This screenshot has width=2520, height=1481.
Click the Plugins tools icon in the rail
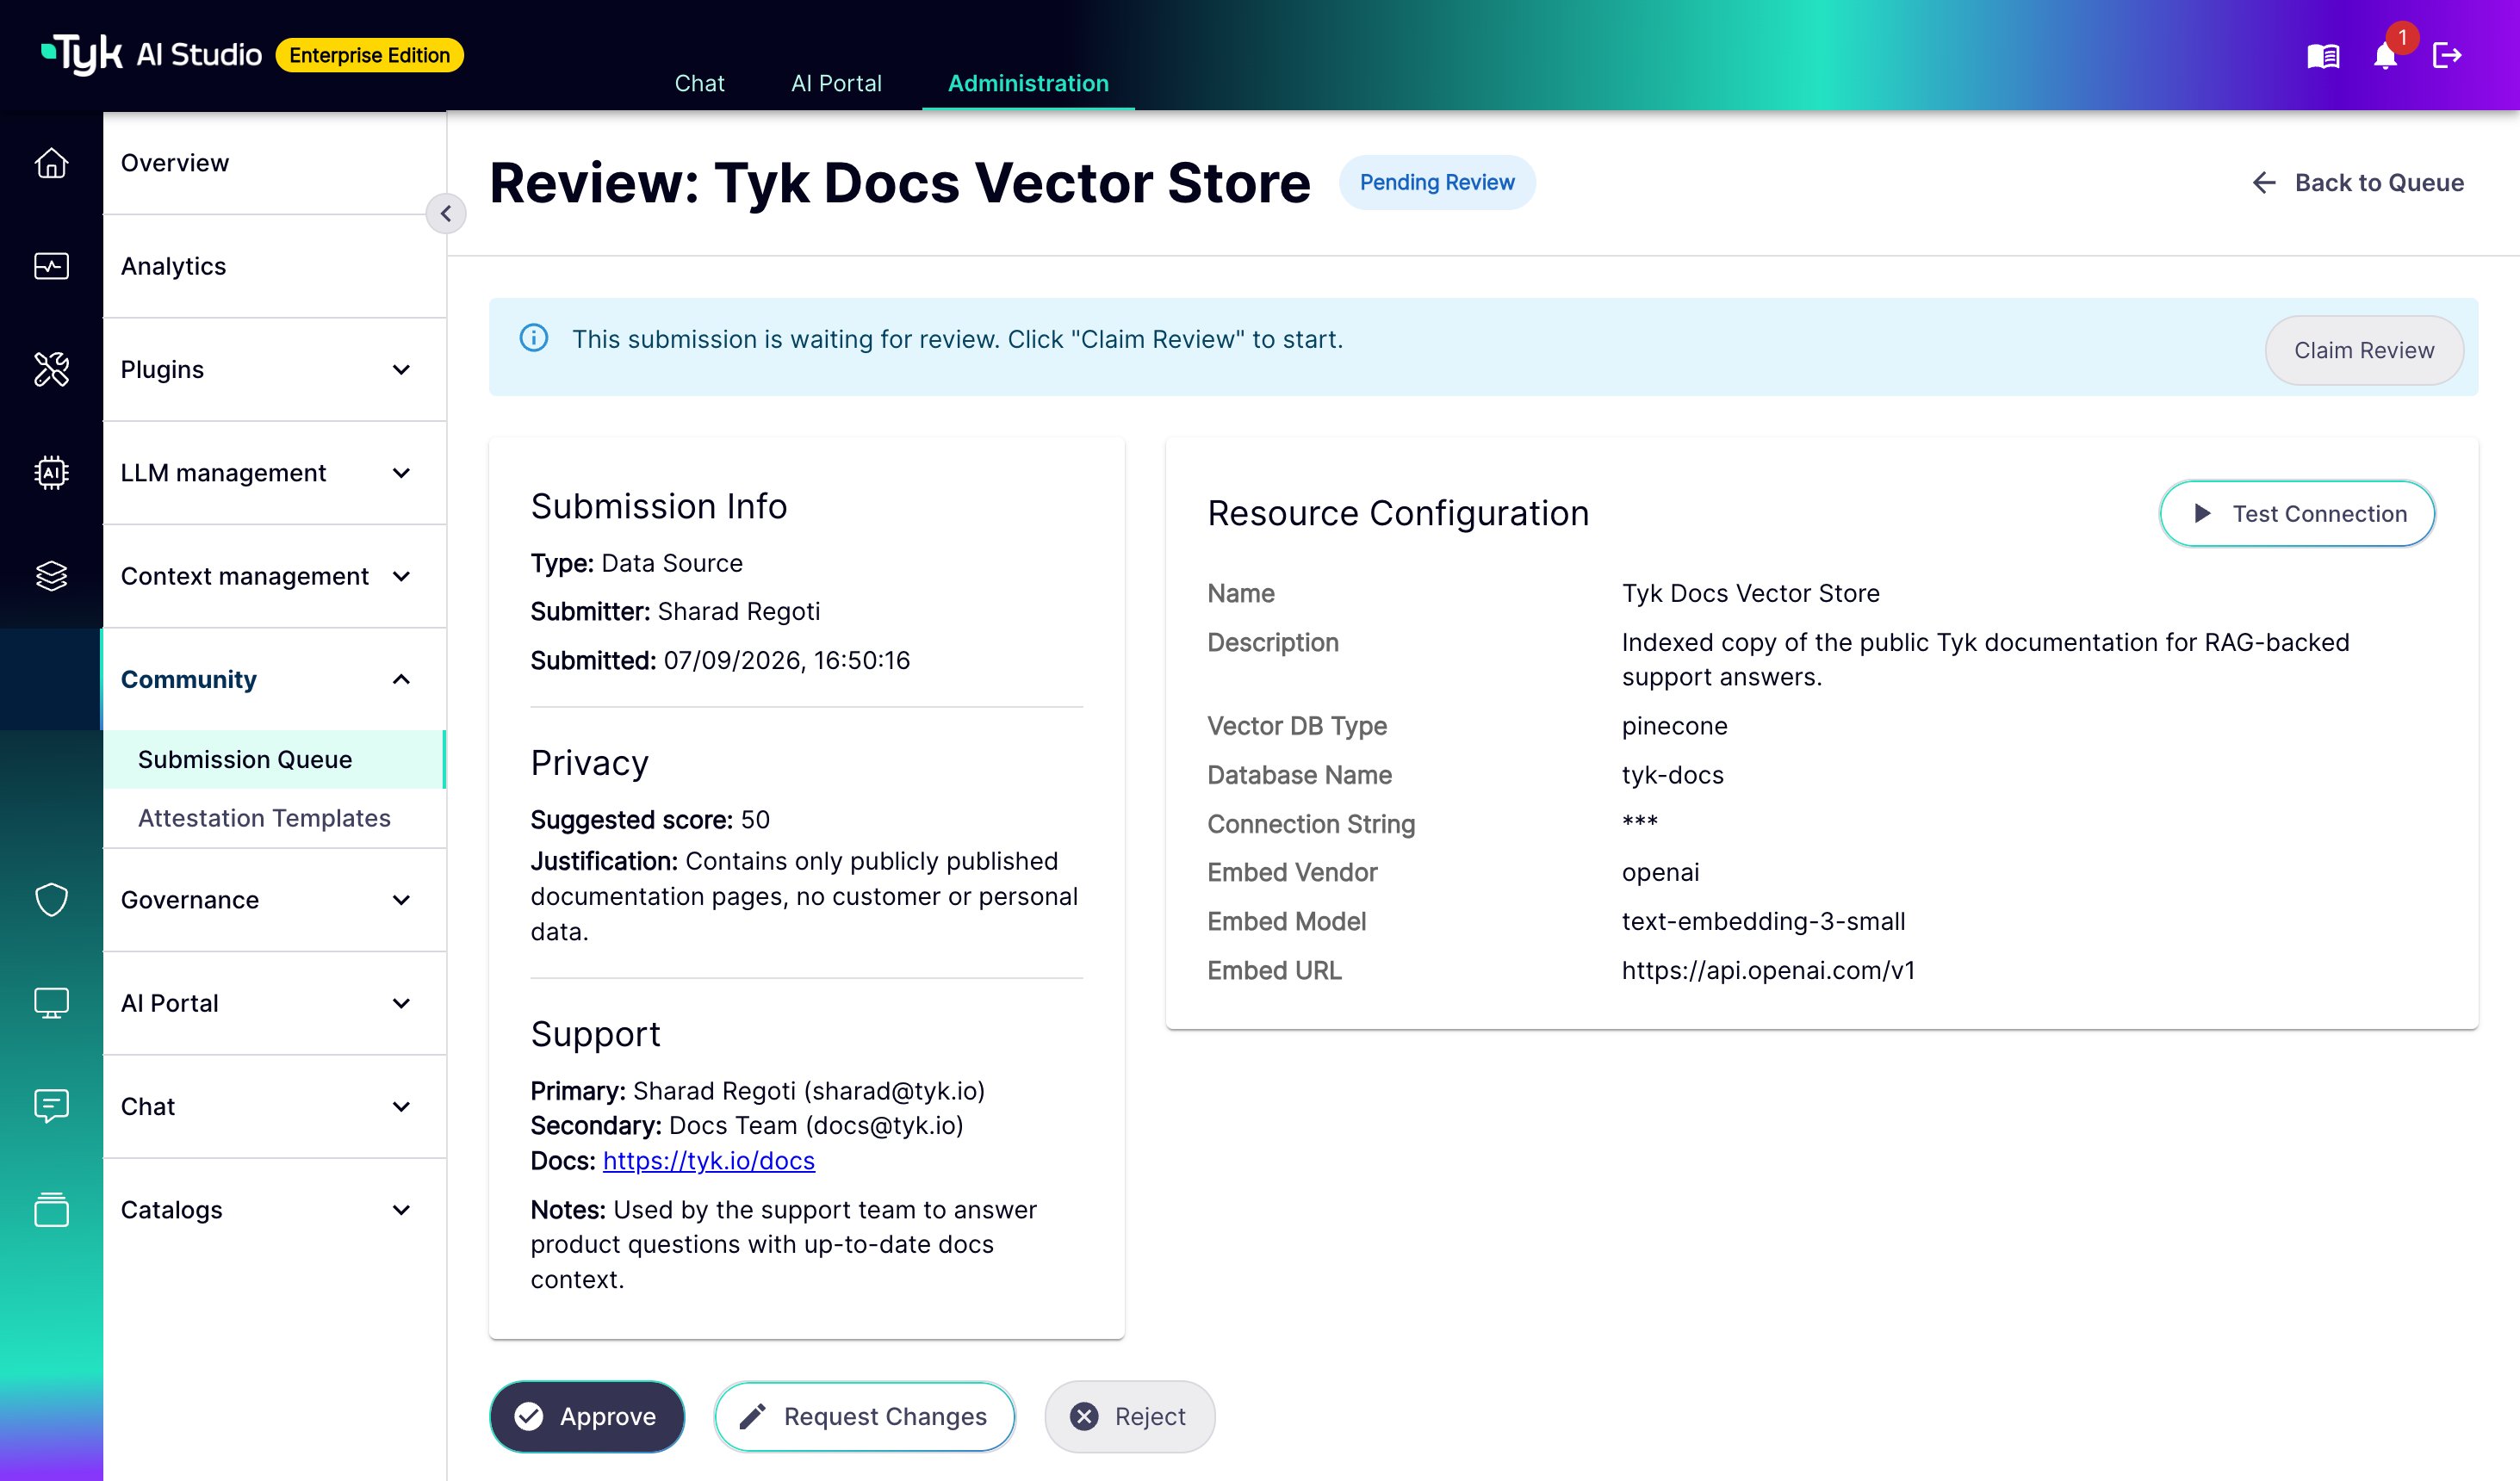click(x=51, y=369)
